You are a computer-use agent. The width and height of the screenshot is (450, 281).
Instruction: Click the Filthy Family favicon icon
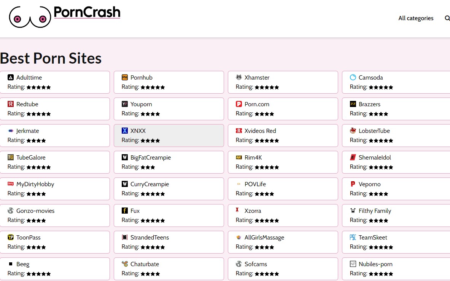353,211
